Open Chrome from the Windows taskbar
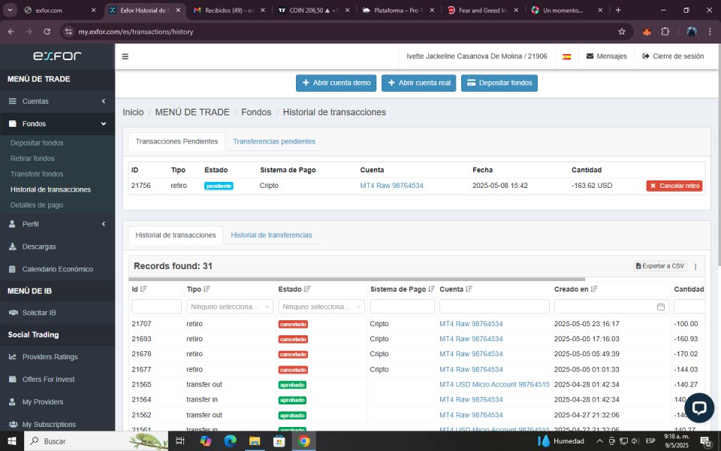 [303, 440]
